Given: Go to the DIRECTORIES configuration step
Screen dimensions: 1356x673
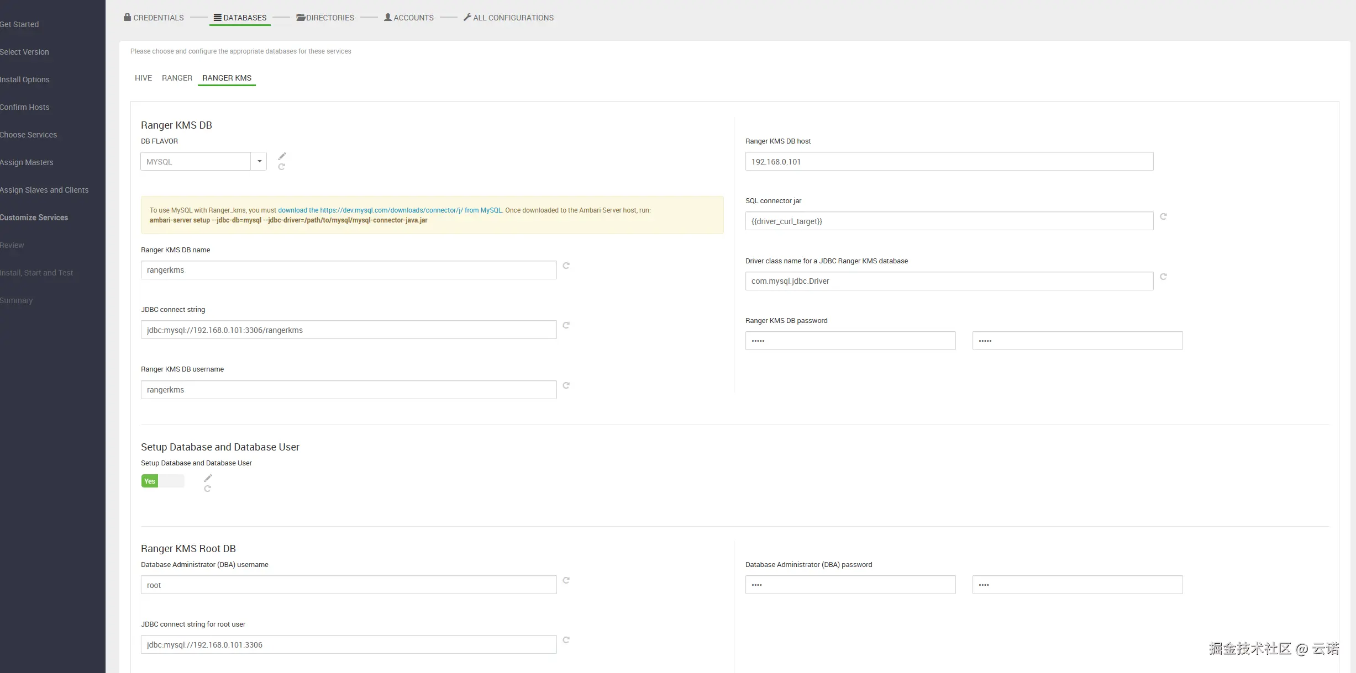Looking at the screenshot, I should (x=325, y=18).
